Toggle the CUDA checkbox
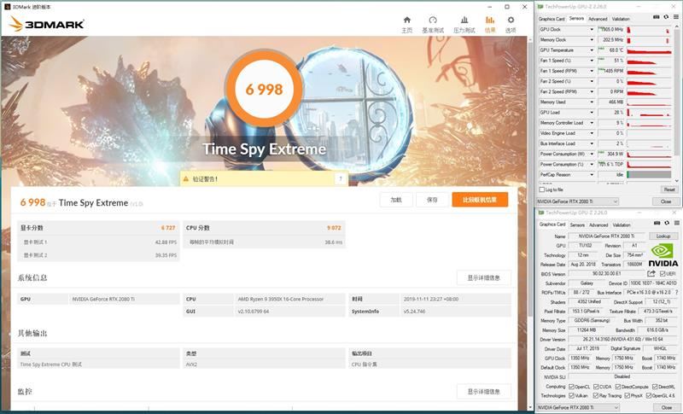 pyautogui.click(x=596, y=387)
